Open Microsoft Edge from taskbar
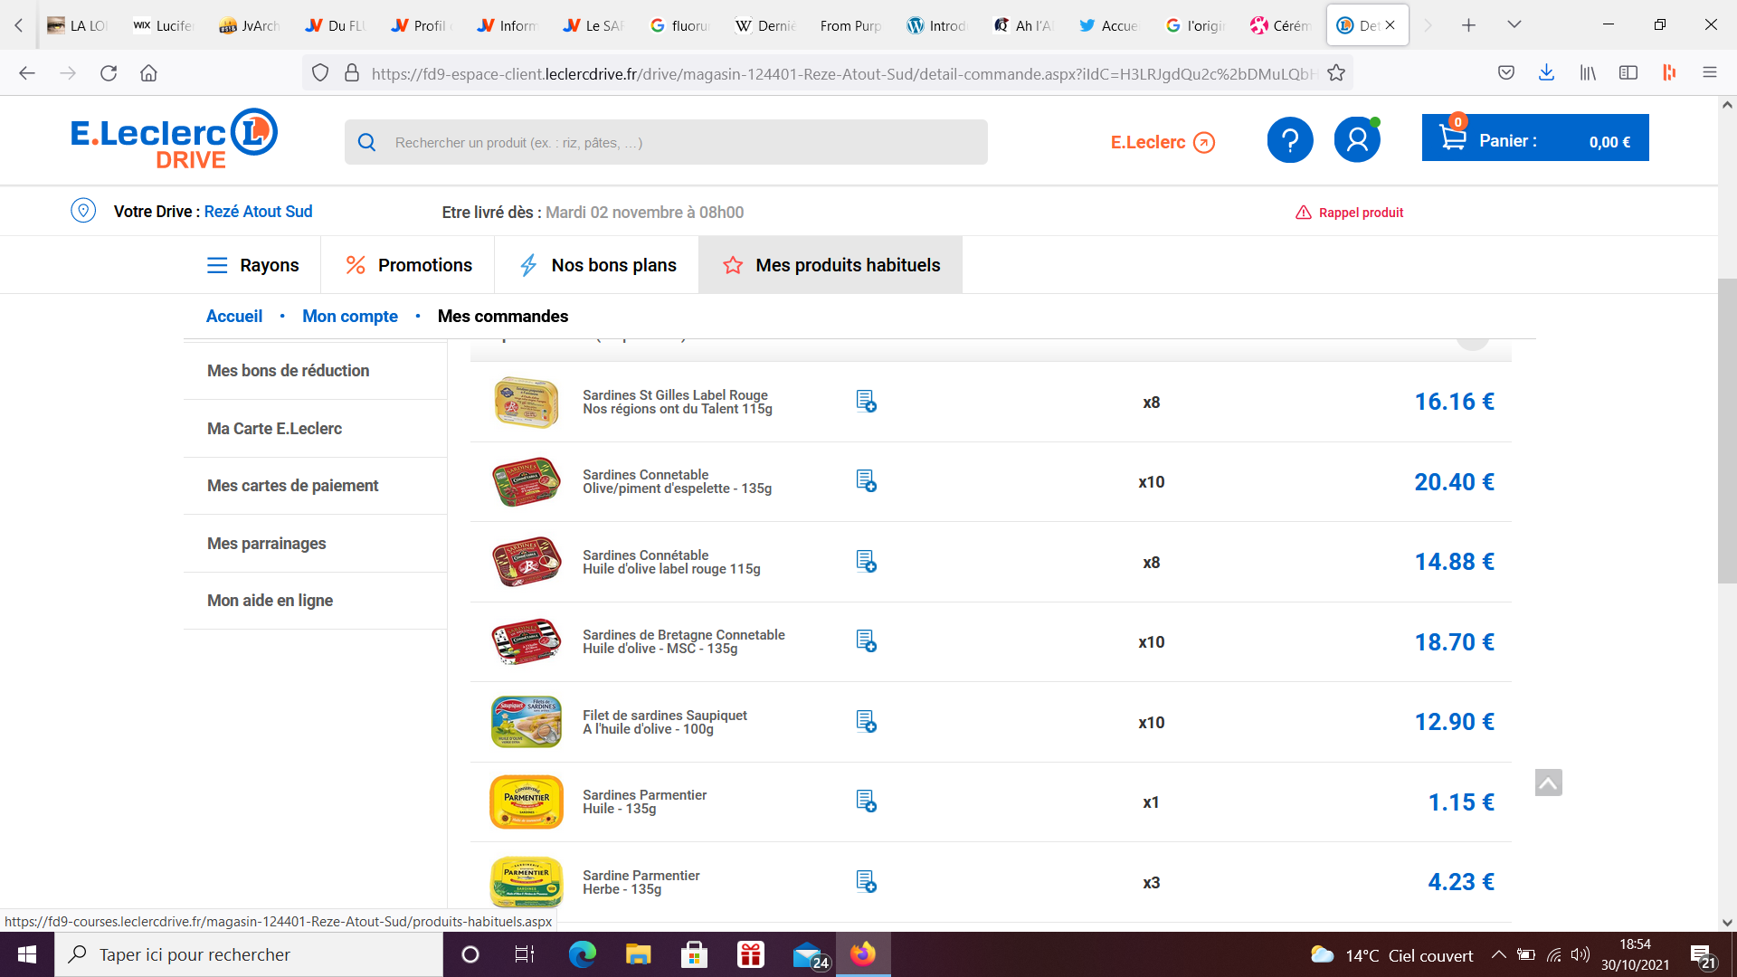 (x=582, y=954)
